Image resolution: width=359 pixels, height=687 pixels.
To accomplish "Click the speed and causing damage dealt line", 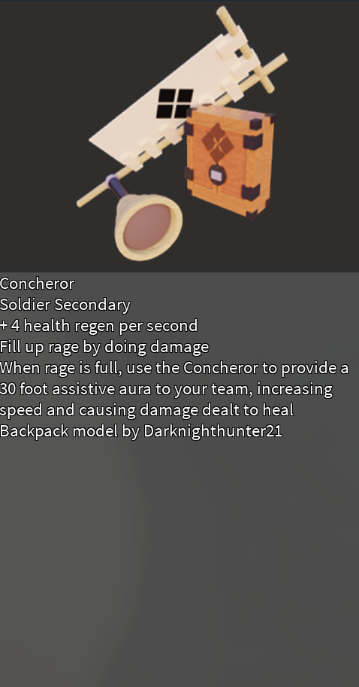I will tap(147, 409).
